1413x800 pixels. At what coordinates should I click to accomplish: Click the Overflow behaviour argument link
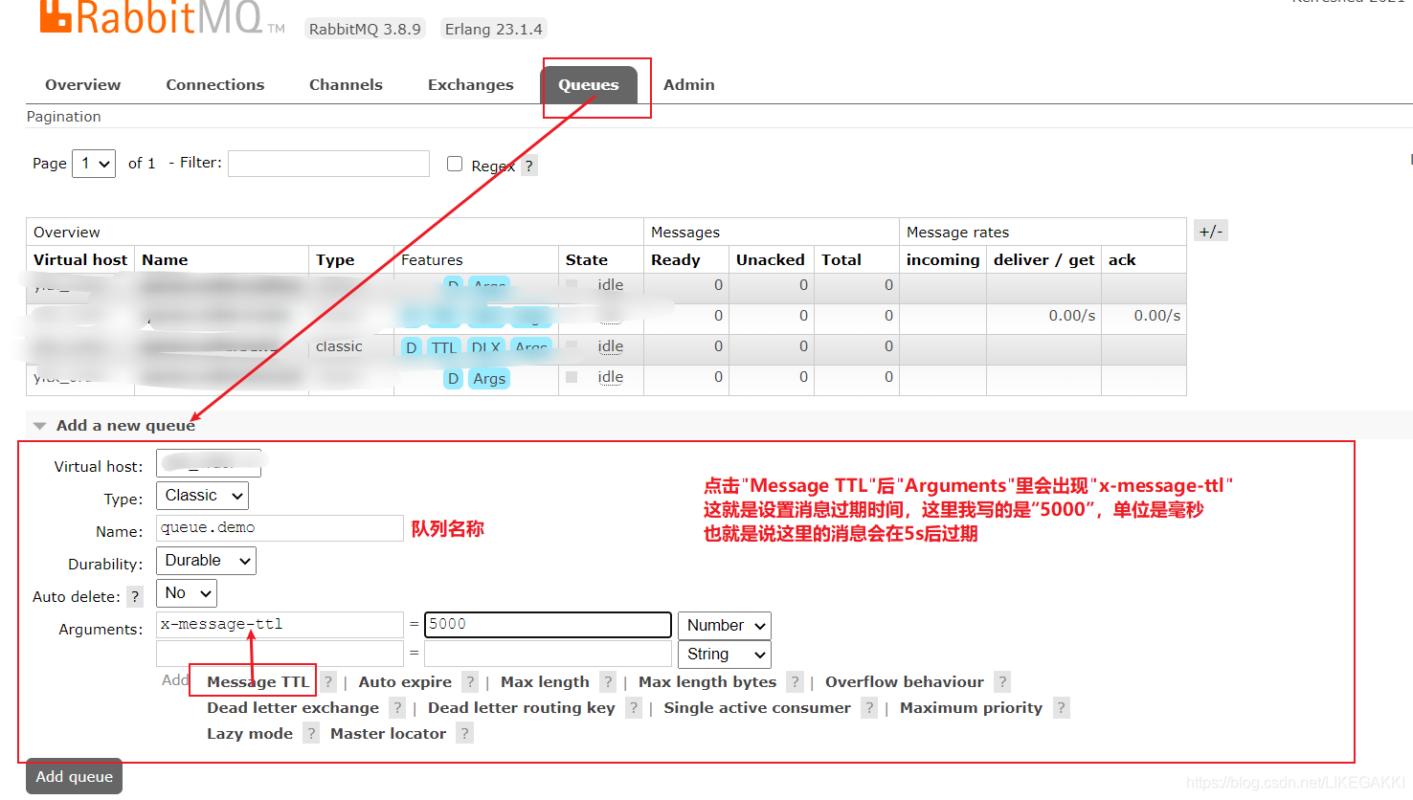coord(905,681)
